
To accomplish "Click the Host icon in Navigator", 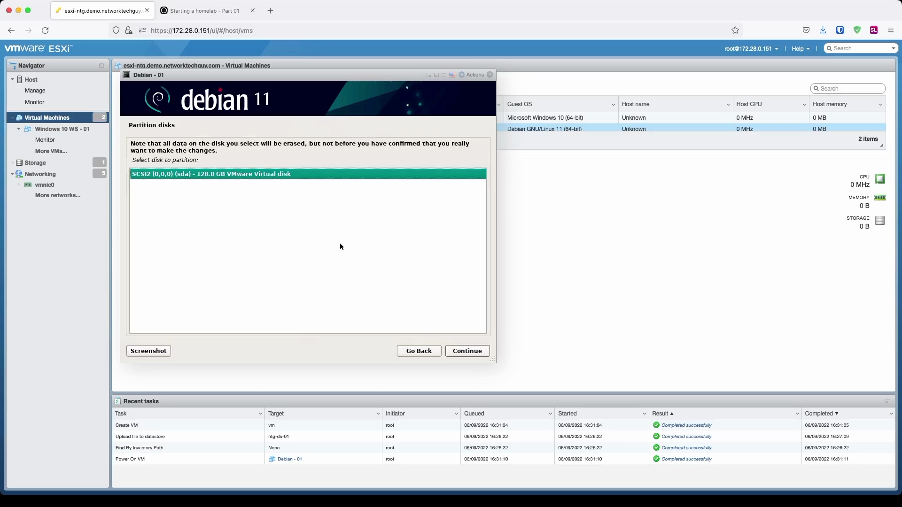I will click(20, 80).
